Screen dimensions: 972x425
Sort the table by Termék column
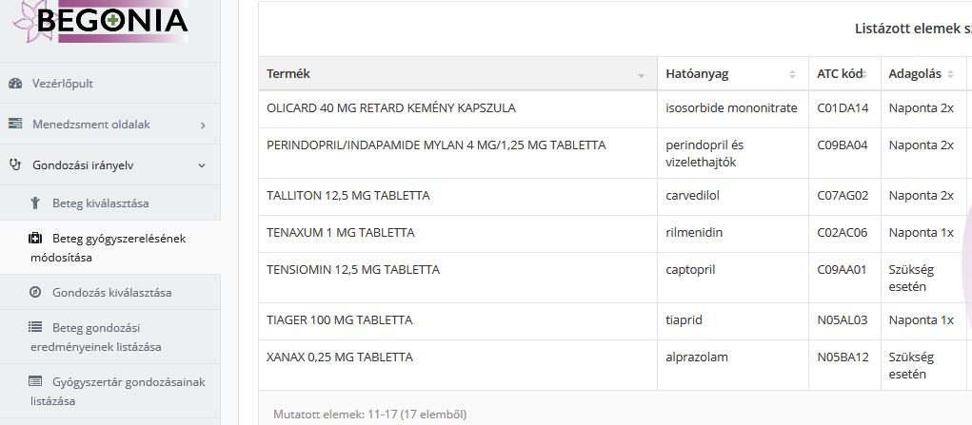[458, 74]
